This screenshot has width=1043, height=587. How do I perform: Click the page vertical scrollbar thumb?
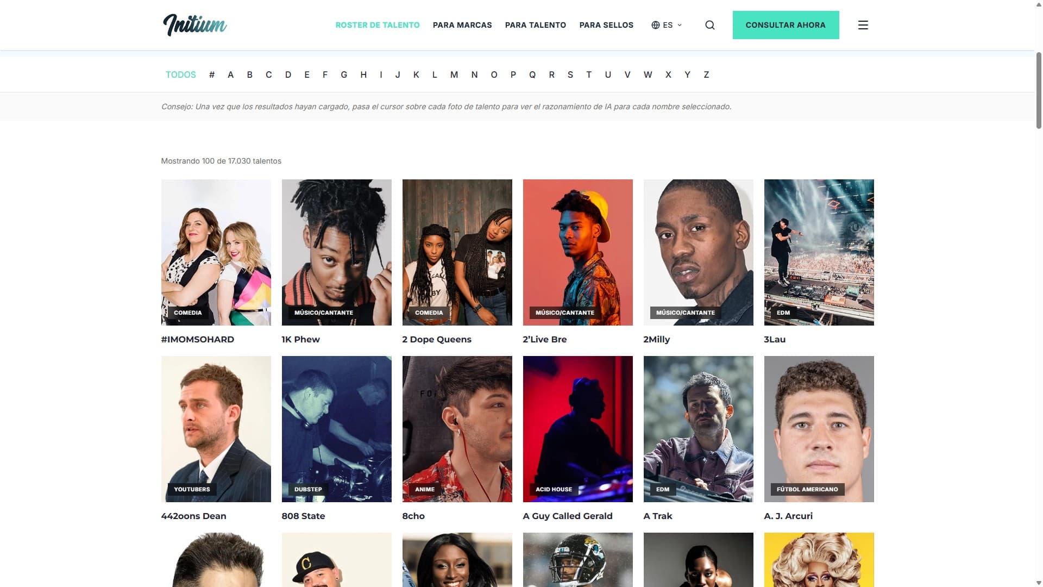click(1038, 91)
